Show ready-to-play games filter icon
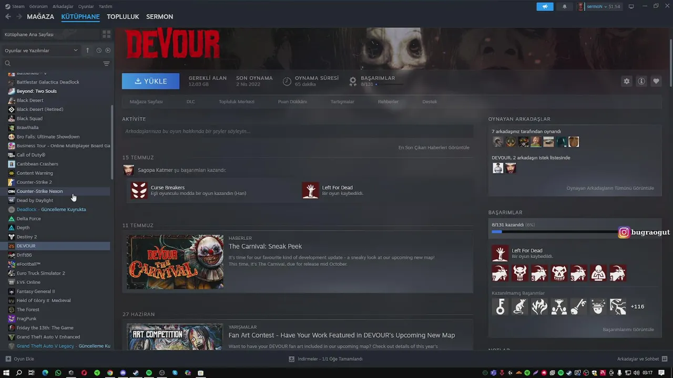 tap(108, 50)
